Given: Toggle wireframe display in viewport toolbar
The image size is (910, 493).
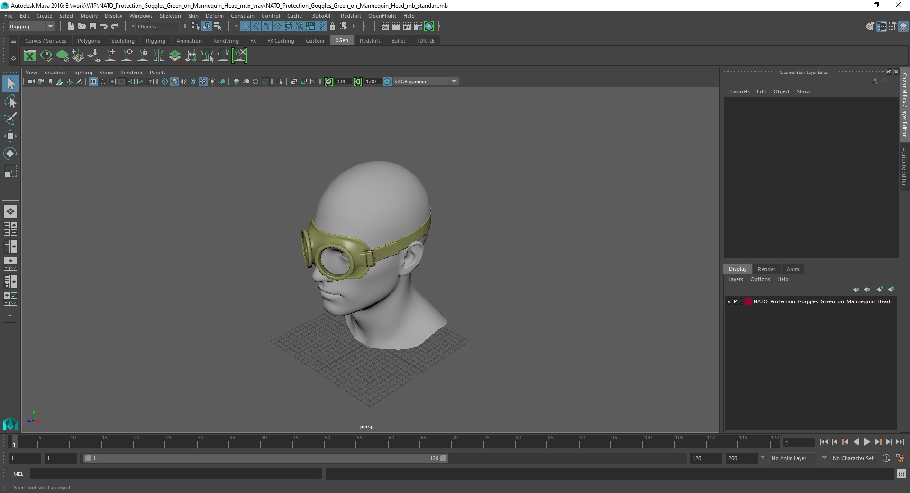Looking at the screenshot, I should pos(165,82).
